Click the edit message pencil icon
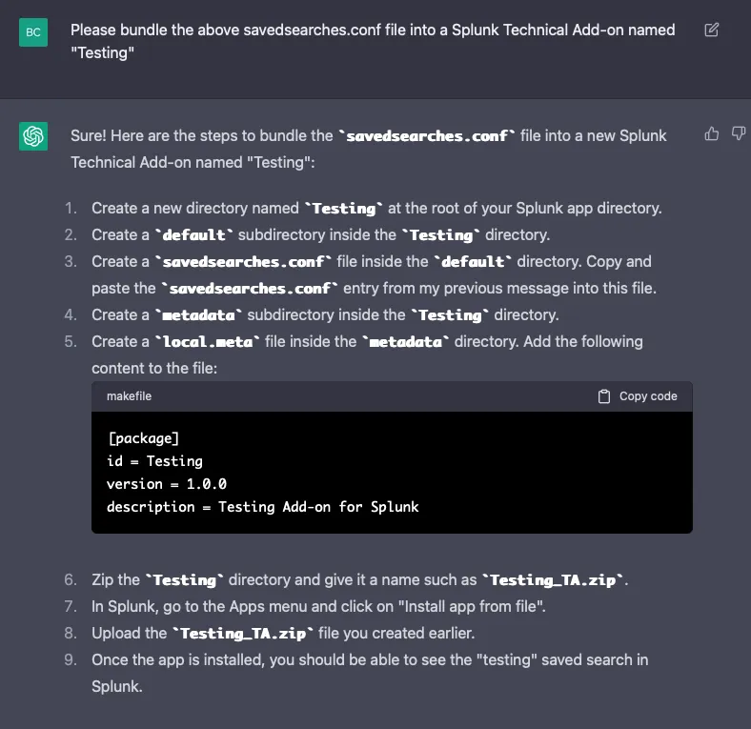The width and height of the screenshot is (751, 729). tap(711, 30)
